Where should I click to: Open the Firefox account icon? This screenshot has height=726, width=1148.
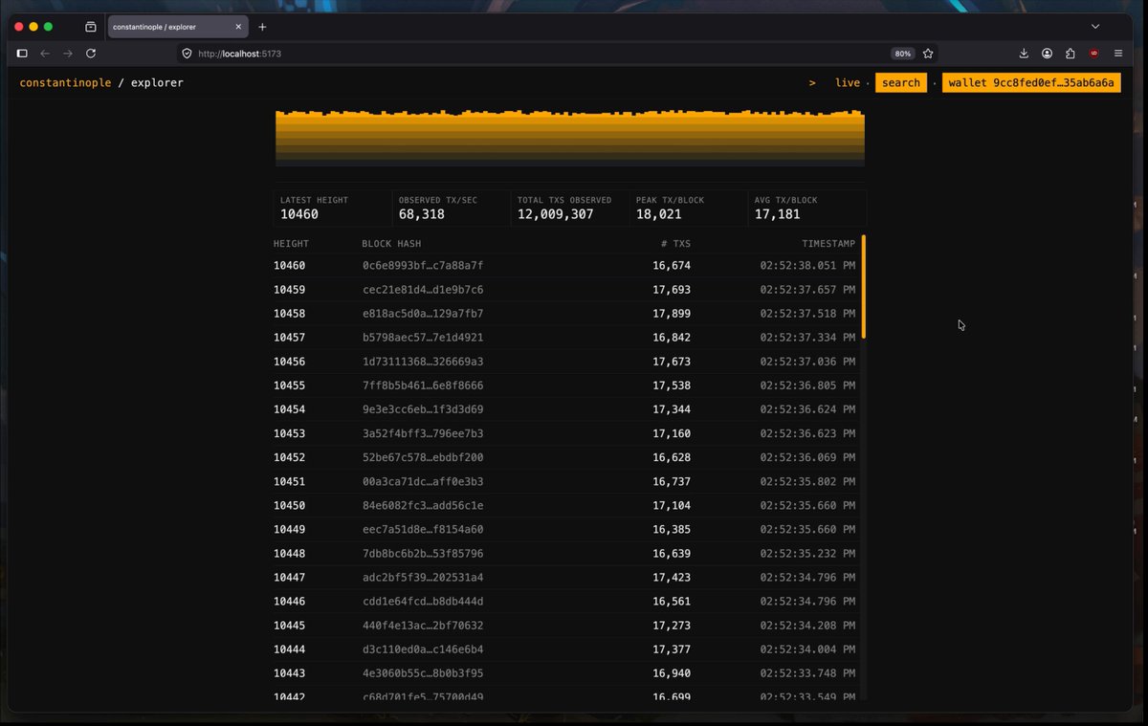(x=1048, y=54)
